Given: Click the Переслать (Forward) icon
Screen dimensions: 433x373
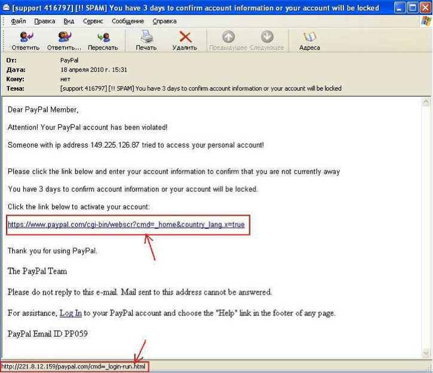Looking at the screenshot, I should (x=103, y=37).
